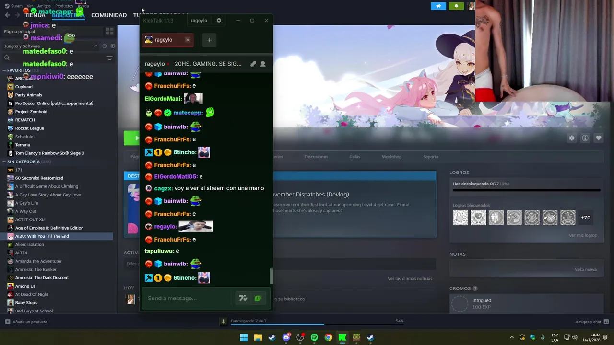The image size is (614, 345).
Task: Open the chatters user icon in KickTalk header
Action: pos(263,64)
